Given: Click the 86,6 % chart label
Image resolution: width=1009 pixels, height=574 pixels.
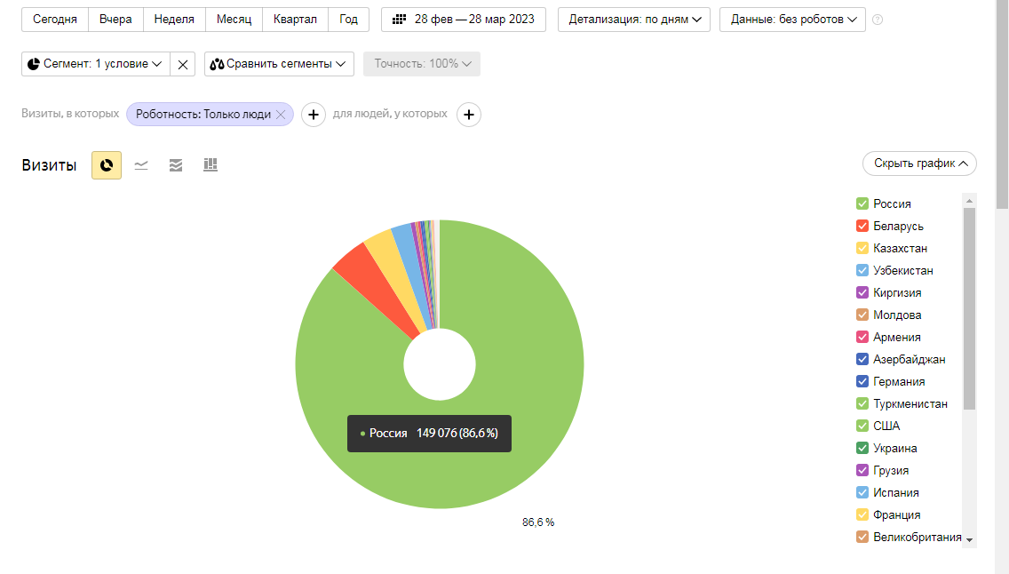Looking at the screenshot, I should (x=538, y=522).
